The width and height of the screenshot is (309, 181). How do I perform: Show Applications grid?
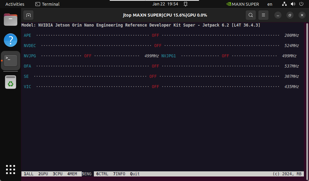(11, 169)
